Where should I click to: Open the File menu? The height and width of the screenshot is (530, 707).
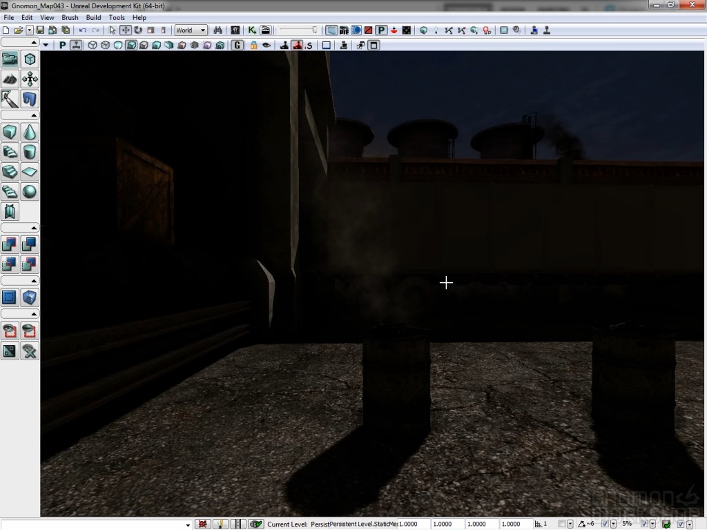tap(8, 17)
